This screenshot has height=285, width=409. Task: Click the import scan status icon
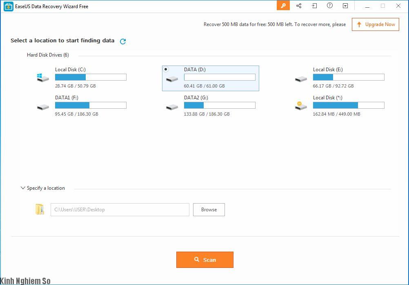[x=314, y=6]
